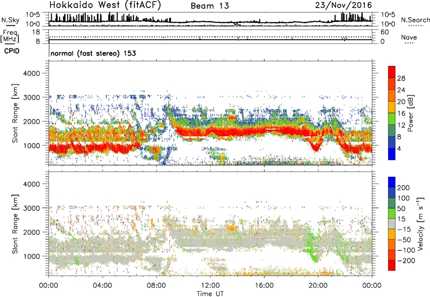Click the "100" label on the velocity scale

[x=404, y=198]
